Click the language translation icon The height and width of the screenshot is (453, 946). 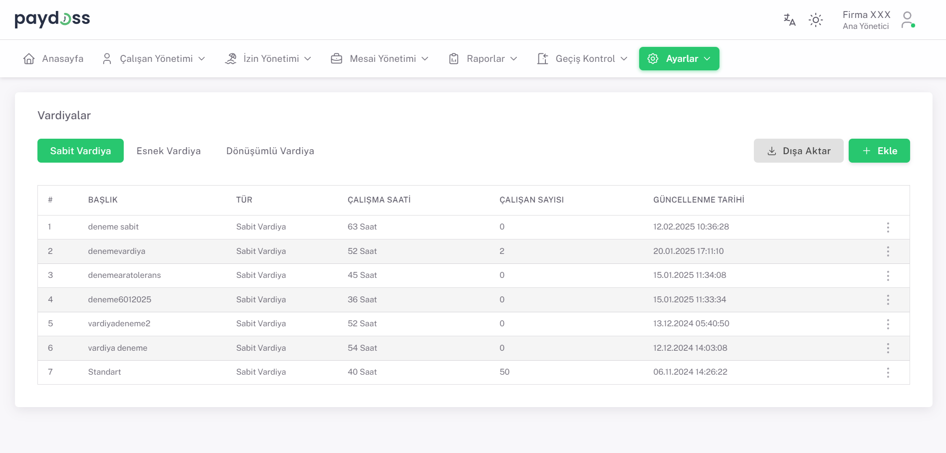(x=789, y=20)
